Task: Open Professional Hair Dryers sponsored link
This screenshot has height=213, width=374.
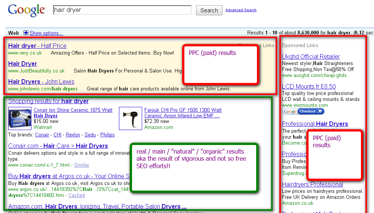Action: [315, 124]
